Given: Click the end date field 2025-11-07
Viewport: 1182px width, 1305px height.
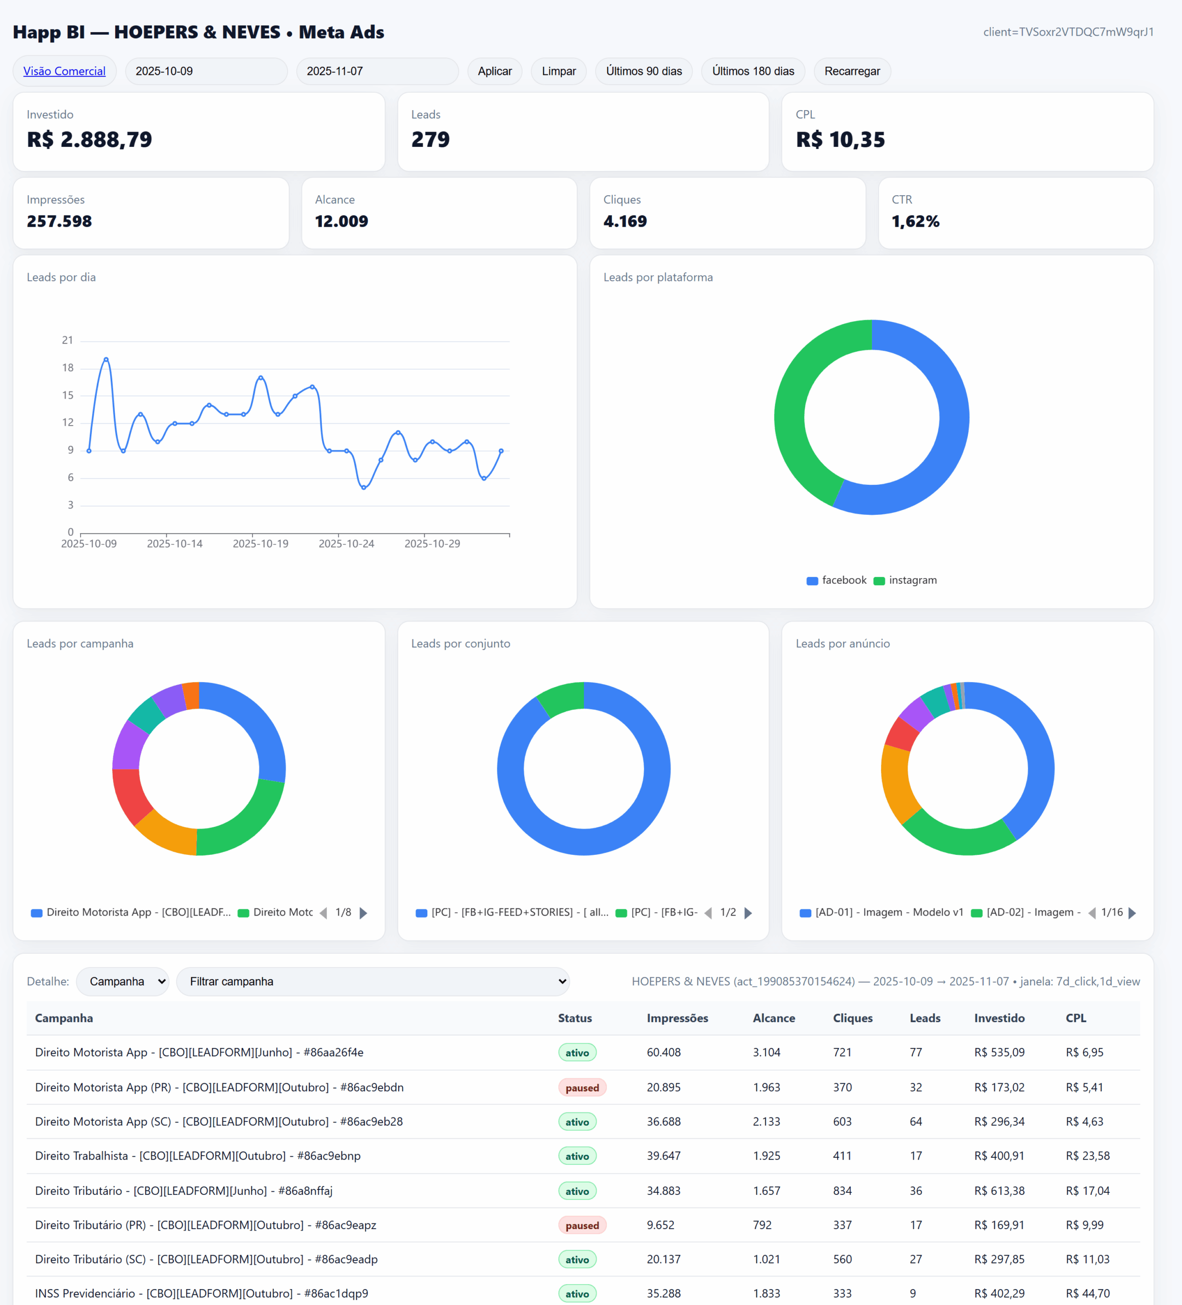Looking at the screenshot, I should click(377, 71).
